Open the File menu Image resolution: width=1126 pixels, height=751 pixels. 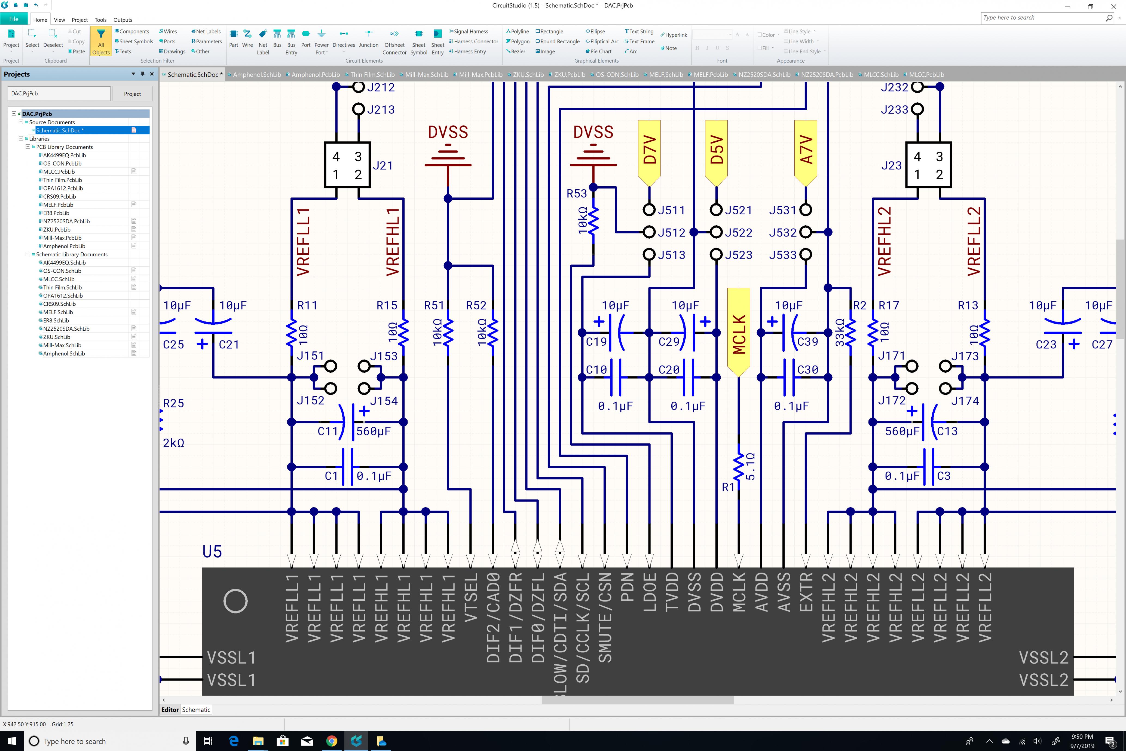point(14,19)
